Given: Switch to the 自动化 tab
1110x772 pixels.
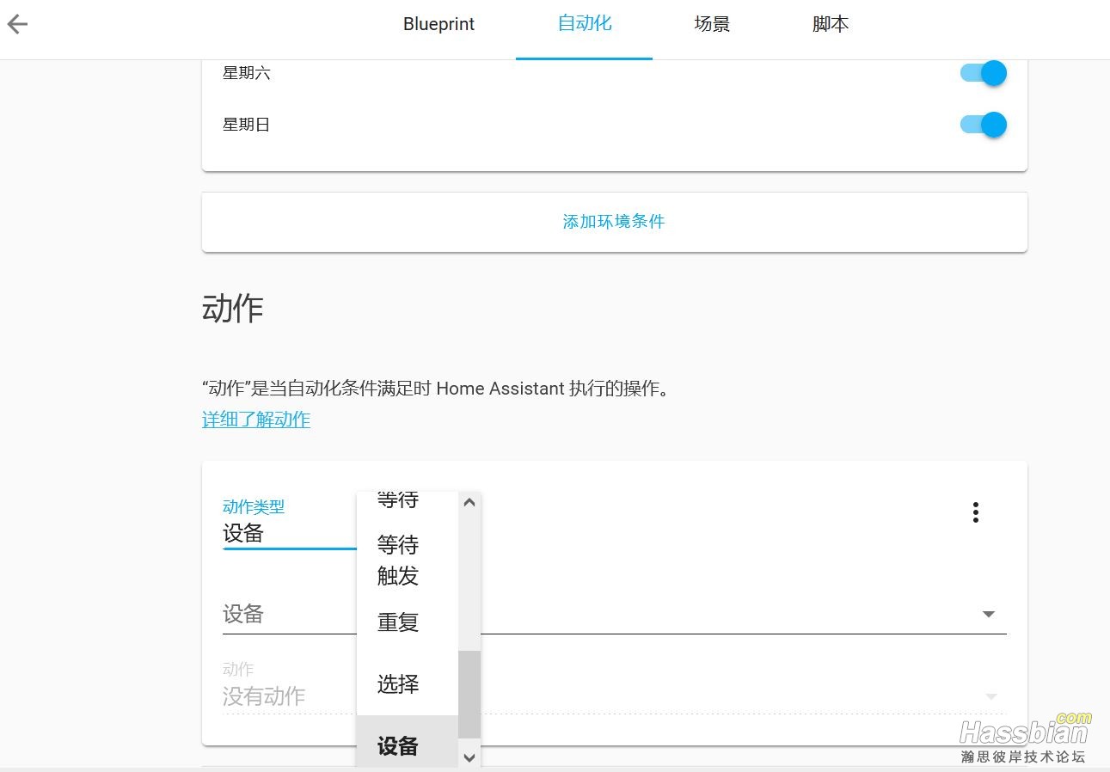Looking at the screenshot, I should pyautogui.click(x=585, y=24).
